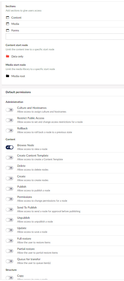Click the empty dashed add-section box
The image size is (124, 281).
[x=65, y=36]
